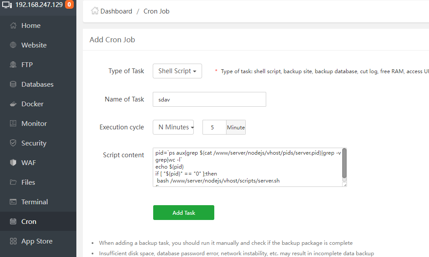
Task: Click the Monitor chart icon
Action: pos(13,124)
